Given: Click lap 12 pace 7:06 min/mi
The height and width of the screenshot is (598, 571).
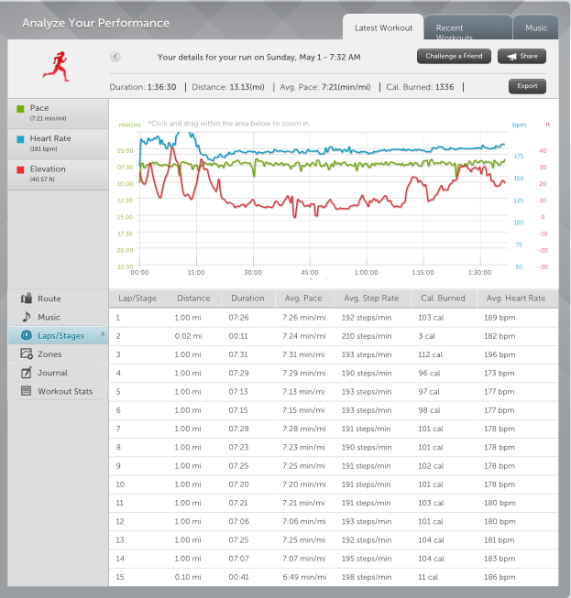Looking at the screenshot, I should [303, 521].
